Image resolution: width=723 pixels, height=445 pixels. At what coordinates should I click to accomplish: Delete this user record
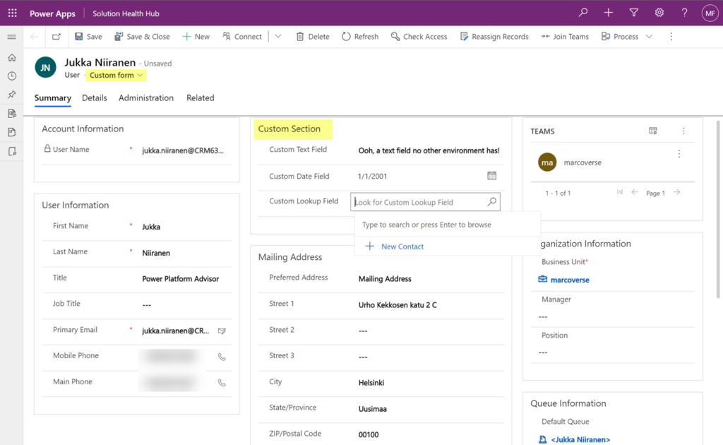pos(312,36)
